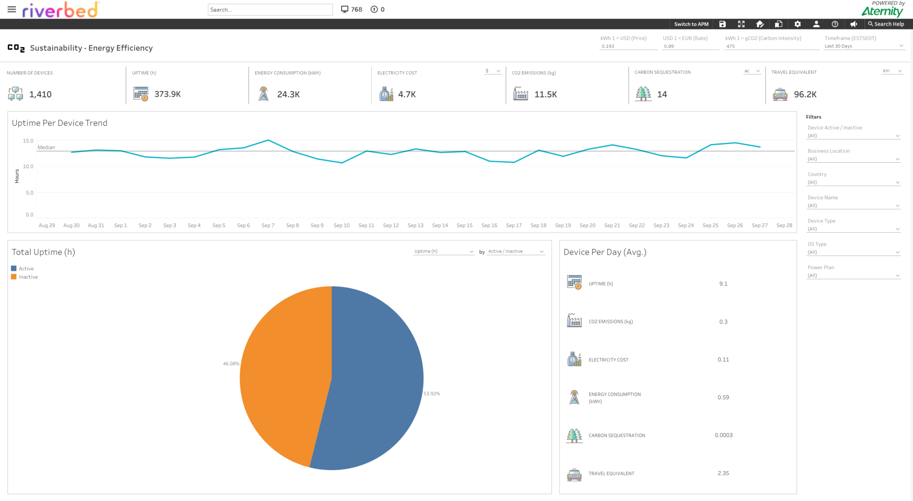Expand the electricity cost currency dropdown
The height and width of the screenshot is (501, 913).
[492, 70]
